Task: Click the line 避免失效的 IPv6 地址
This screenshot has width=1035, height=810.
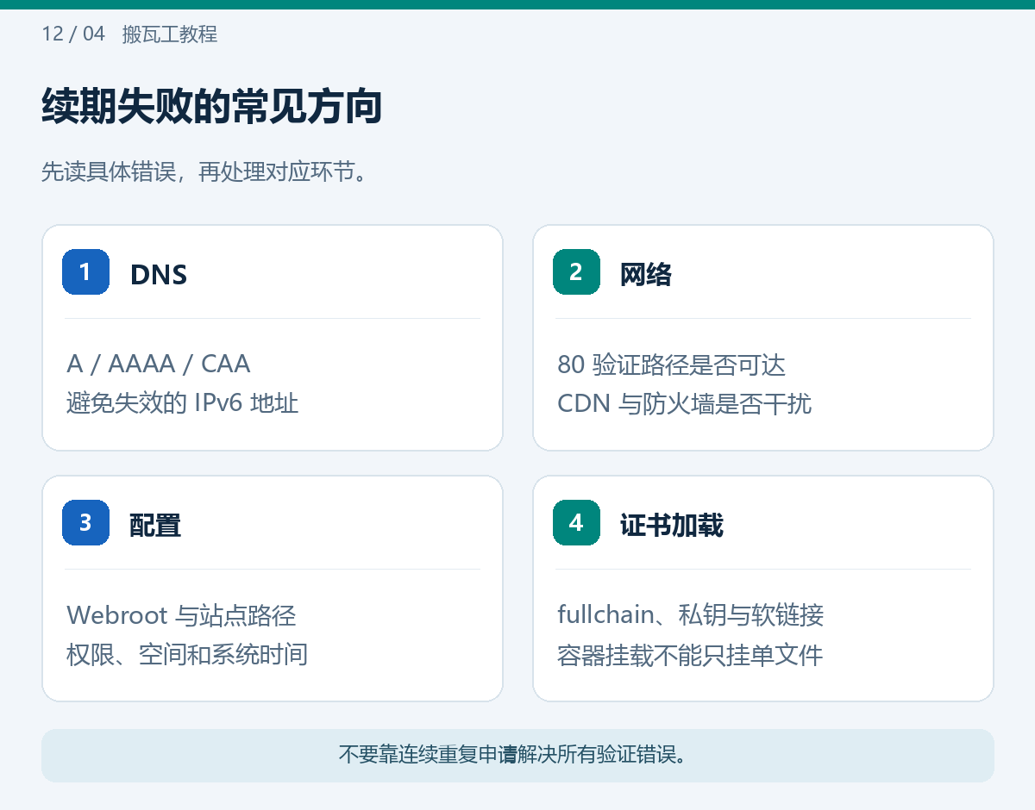Action: coord(183,402)
